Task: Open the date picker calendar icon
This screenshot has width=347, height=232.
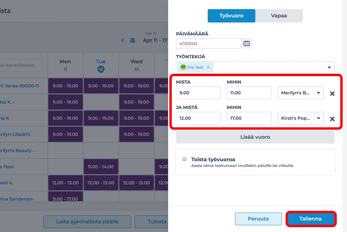Action: coord(246,43)
